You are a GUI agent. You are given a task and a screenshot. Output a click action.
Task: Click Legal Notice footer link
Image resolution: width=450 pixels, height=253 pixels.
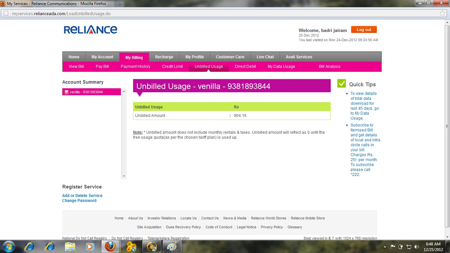click(x=246, y=227)
